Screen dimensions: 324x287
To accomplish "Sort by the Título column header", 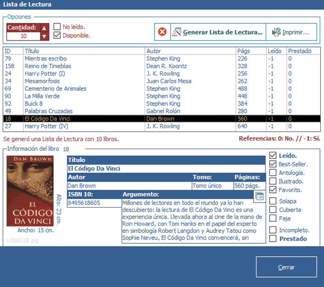I will (84, 51).
